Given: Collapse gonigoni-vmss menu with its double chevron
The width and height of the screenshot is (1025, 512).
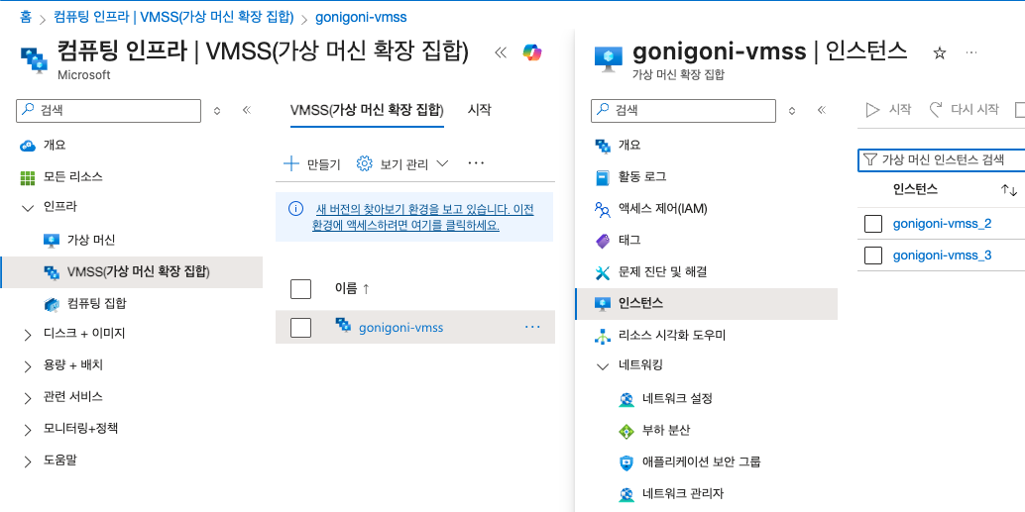Looking at the screenshot, I should pyautogui.click(x=822, y=110).
